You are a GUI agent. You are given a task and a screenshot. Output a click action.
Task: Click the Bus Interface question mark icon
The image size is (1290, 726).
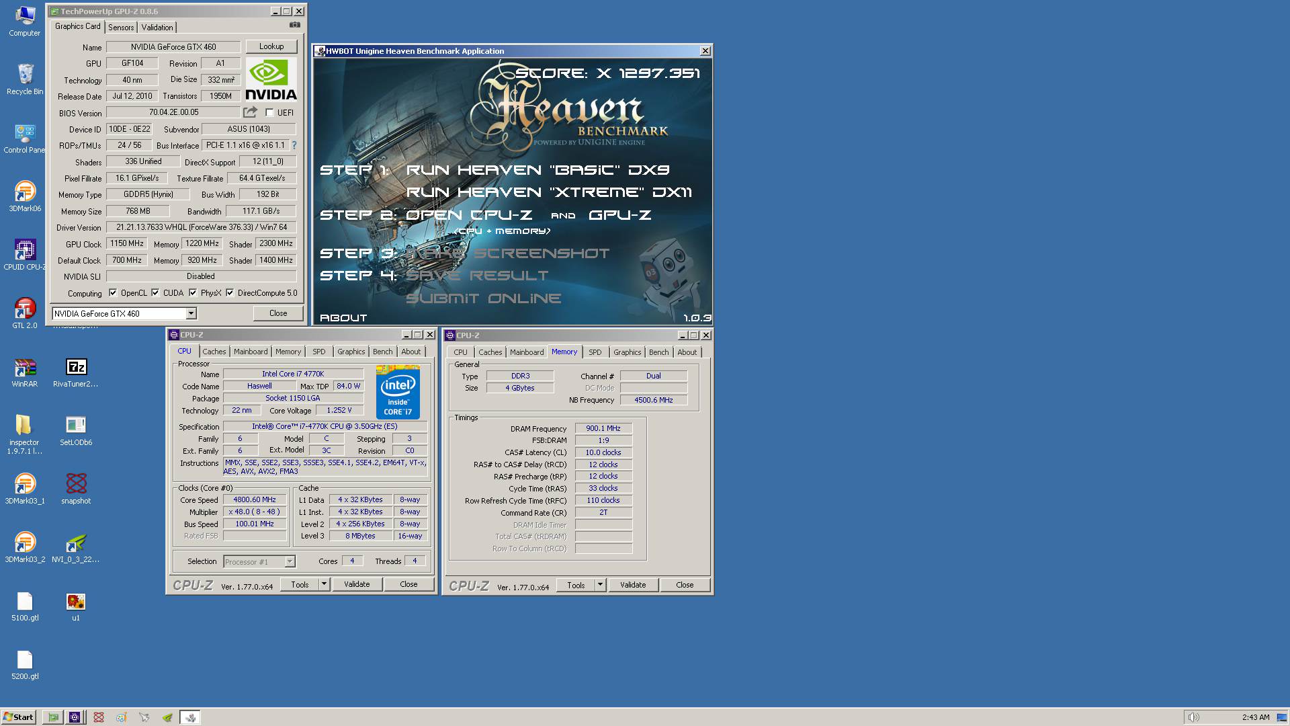[294, 145]
